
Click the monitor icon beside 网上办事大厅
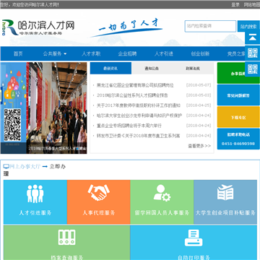6,166
